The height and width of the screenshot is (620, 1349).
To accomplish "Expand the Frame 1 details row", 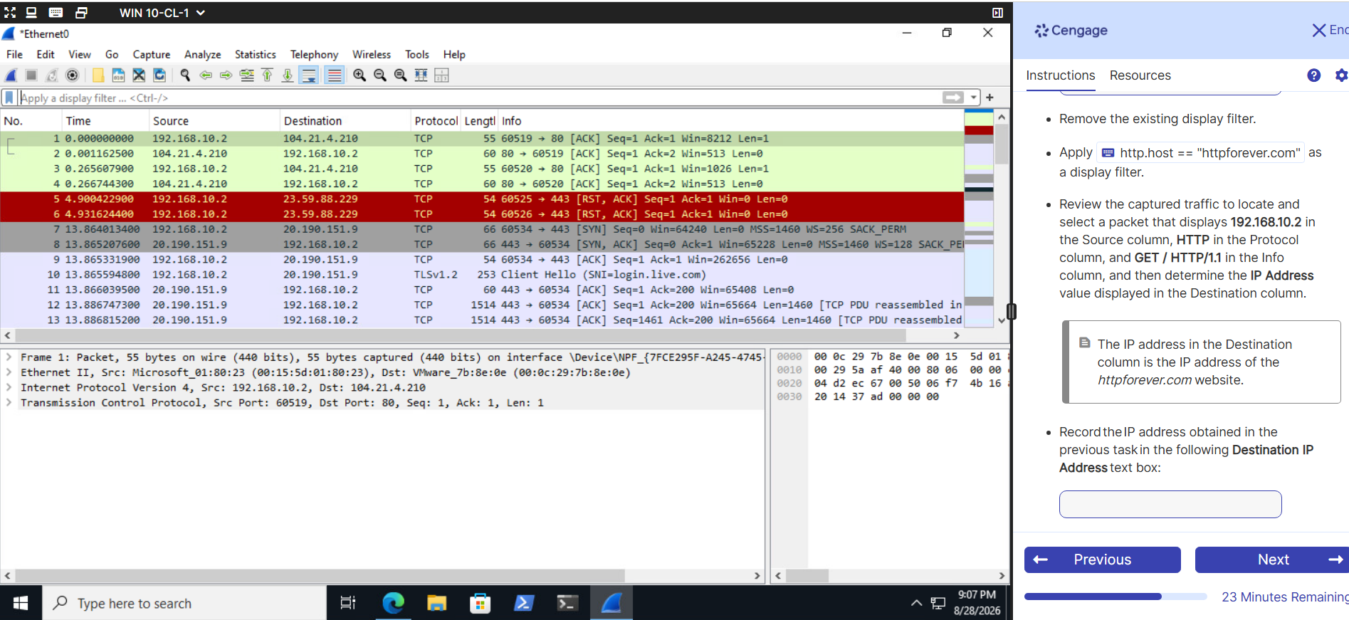I will tap(9, 357).
